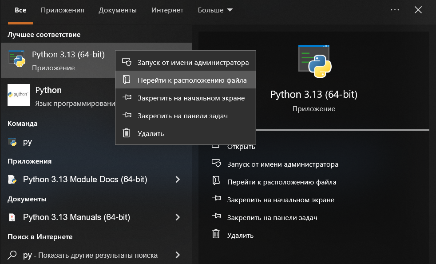Click the Python 3.13 (64-bit) result icon
Viewport: 436px width, 264px height.
click(17, 59)
